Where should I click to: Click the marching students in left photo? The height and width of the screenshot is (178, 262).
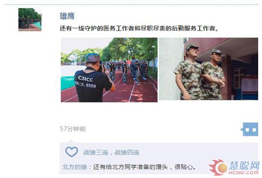pos(127,71)
